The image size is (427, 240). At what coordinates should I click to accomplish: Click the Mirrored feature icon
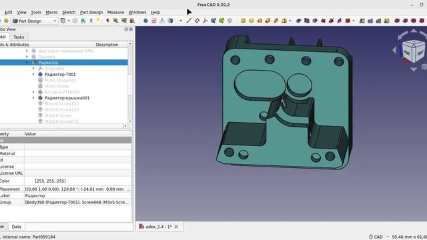362,21
